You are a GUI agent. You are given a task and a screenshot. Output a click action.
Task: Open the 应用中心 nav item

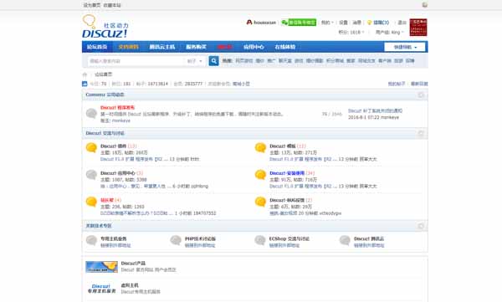click(254, 47)
